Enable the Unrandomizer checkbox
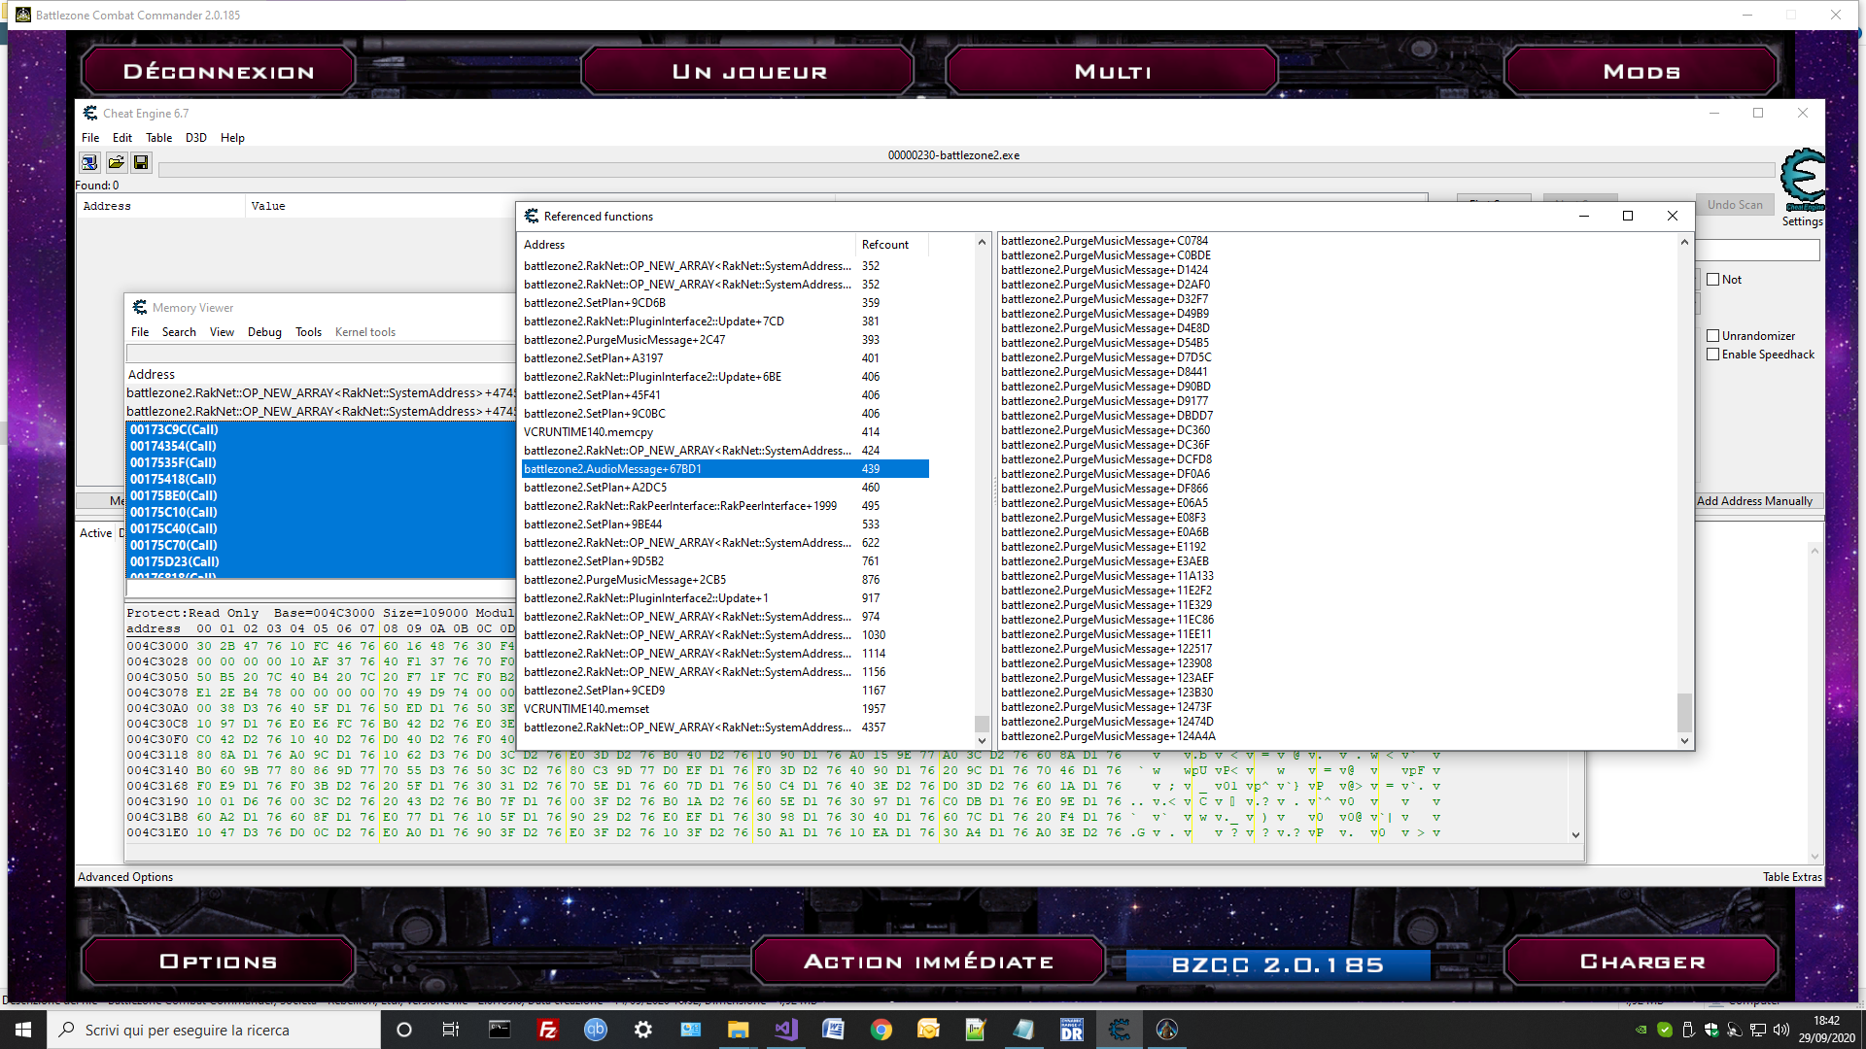The width and height of the screenshot is (1866, 1049). tap(1713, 334)
